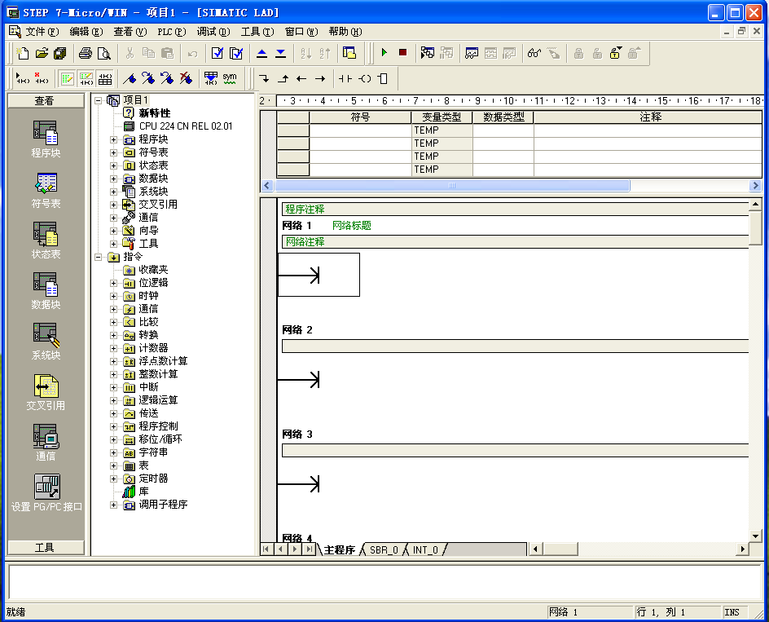Click the 工具 navigation bar button
The image size is (769, 622).
[x=46, y=547]
